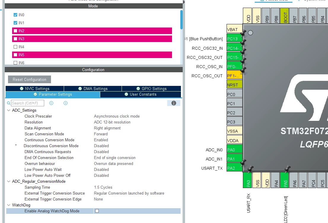Image resolution: width=328 pixels, height=223 pixels.
Task: Switch to Parameter Settings tab
Action: pyautogui.click(x=53, y=94)
